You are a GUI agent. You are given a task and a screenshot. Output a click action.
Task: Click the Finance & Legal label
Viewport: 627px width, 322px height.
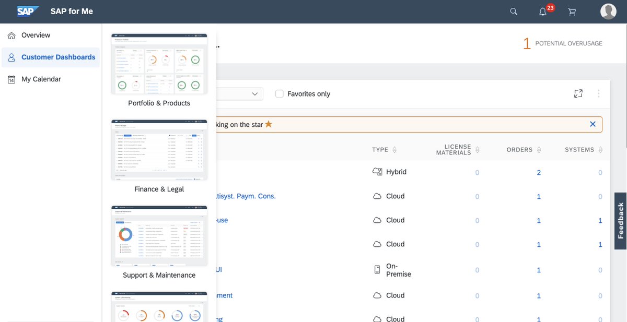[159, 189]
